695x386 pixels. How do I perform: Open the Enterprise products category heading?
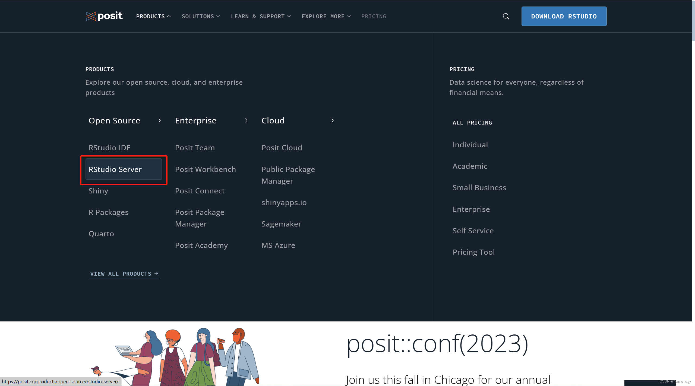click(x=196, y=120)
